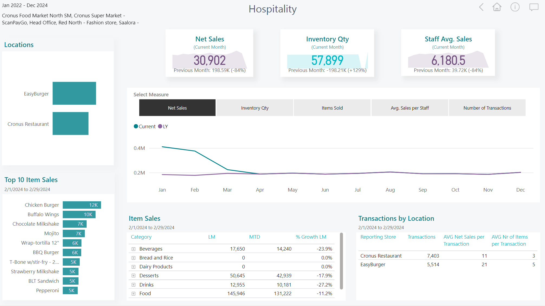
Task: Expand the Desserts category row
Action: [134, 276]
